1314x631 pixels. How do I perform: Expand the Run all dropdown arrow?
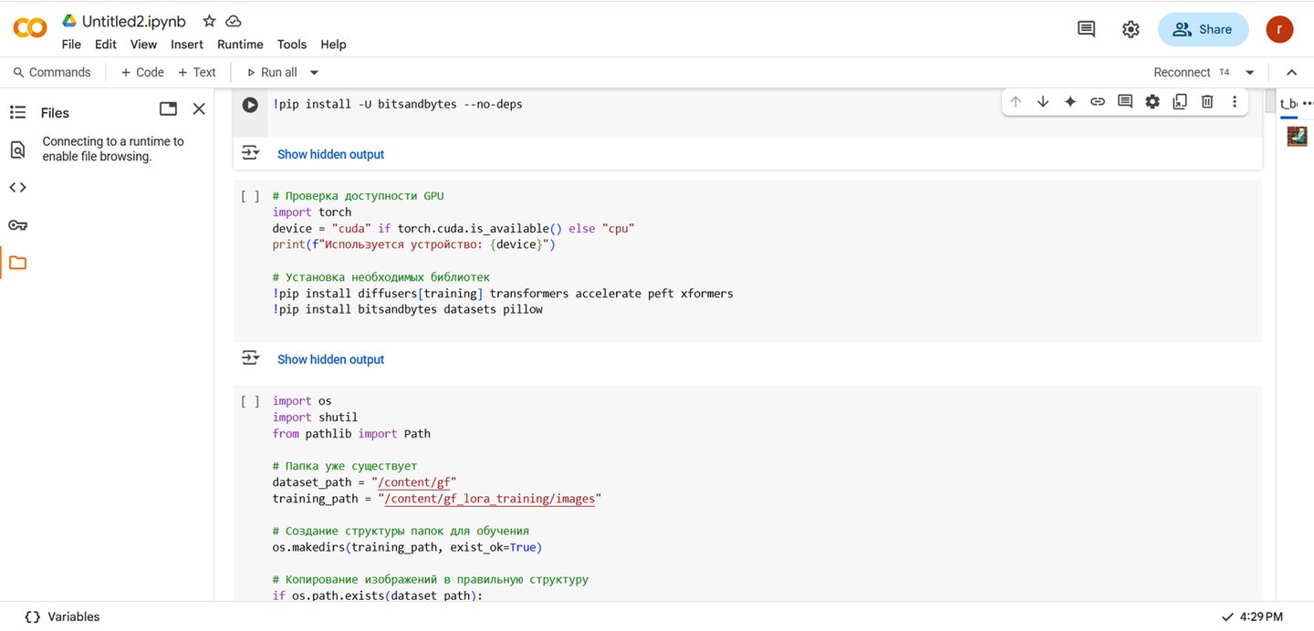coord(314,73)
